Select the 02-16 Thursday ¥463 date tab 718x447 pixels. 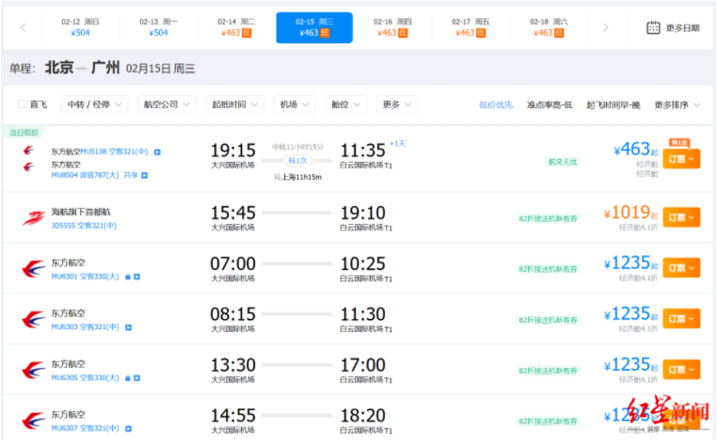tap(392, 27)
